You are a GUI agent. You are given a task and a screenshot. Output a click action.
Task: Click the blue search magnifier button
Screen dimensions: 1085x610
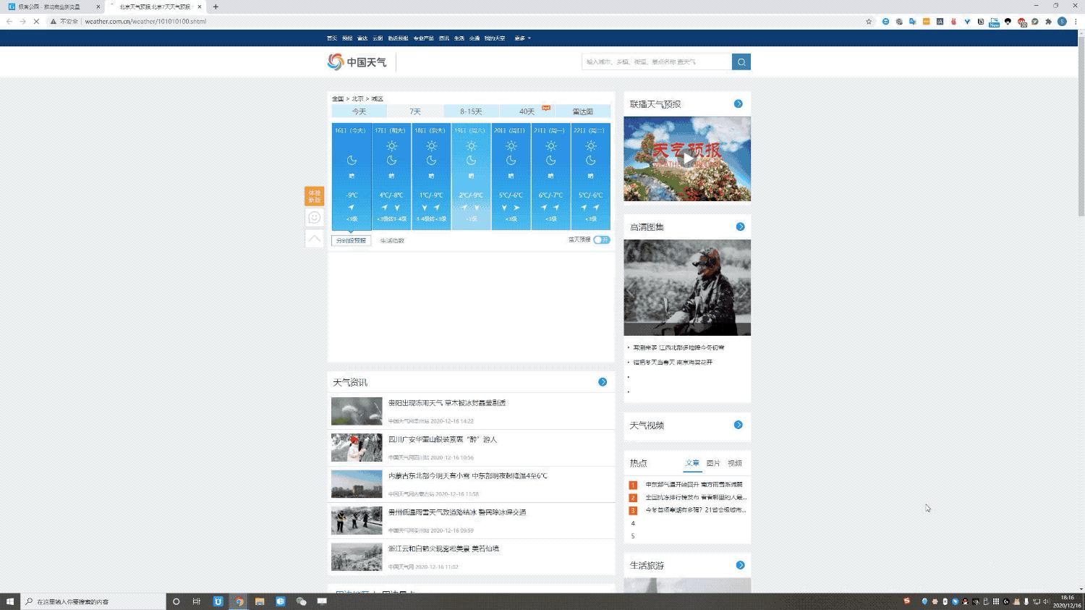(741, 62)
